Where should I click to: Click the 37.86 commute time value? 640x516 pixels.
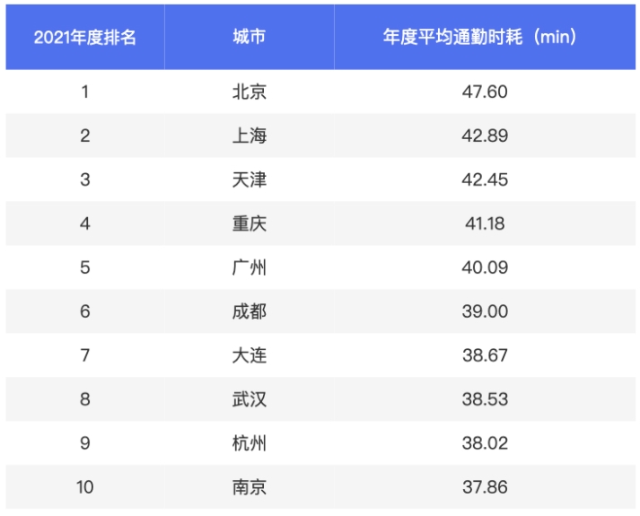pyautogui.click(x=485, y=487)
